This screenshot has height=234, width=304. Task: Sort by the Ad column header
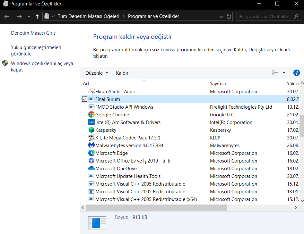pos(144,83)
